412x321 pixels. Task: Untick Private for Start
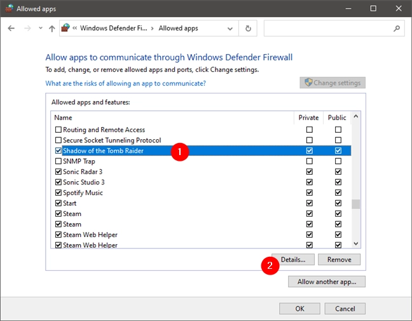pos(310,203)
